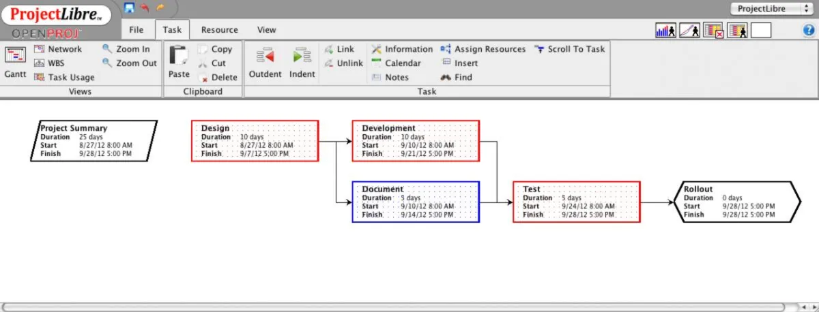Open the Resource ribbon tab
Screen dimensions: 819x312
pyautogui.click(x=219, y=30)
